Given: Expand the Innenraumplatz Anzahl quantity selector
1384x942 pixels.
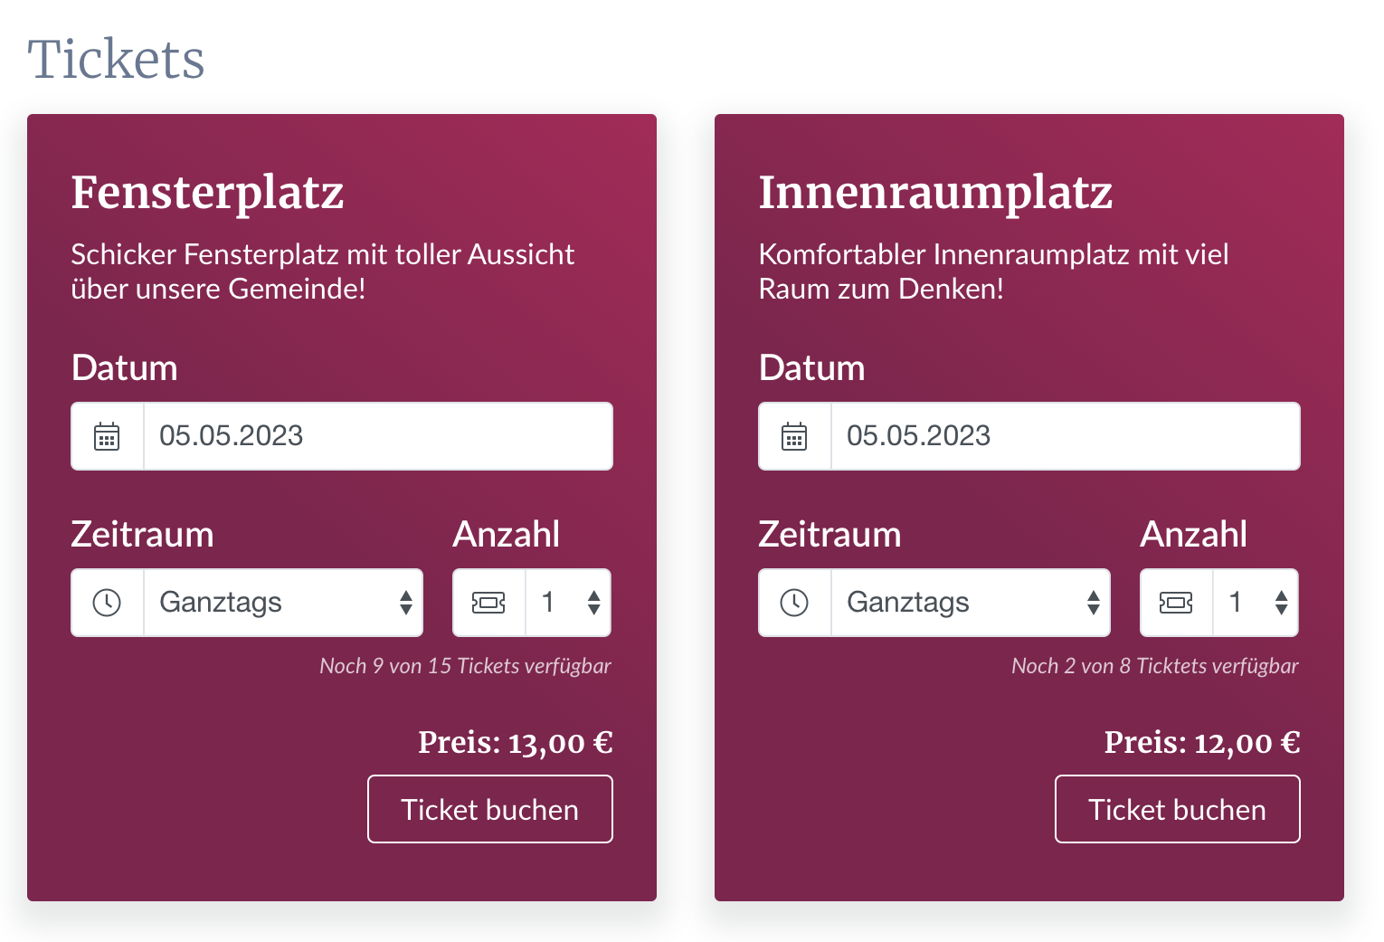Looking at the screenshot, I should click(x=1256, y=603).
